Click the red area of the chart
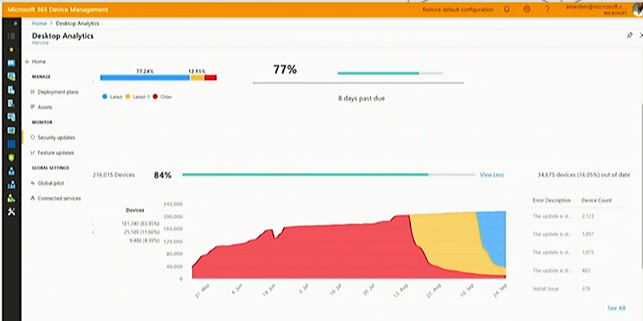This screenshot has height=321, width=643. 312,250
